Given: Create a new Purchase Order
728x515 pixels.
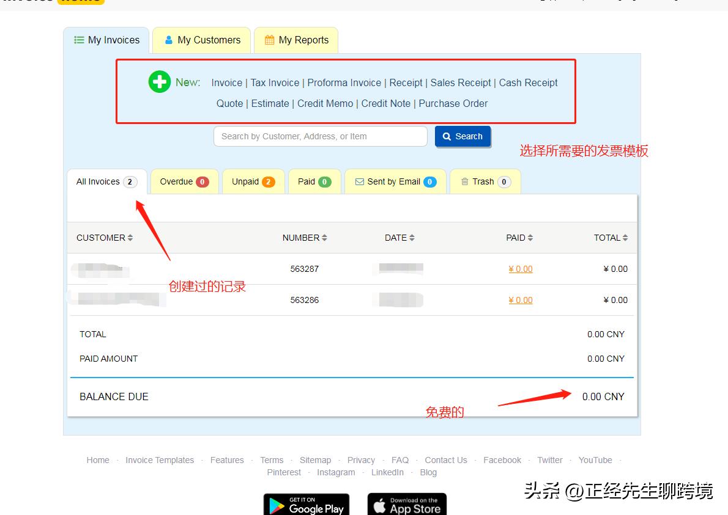Looking at the screenshot, I should (x=453, y=103).
